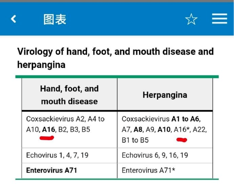234x184 pixels.
Task: Click bold A8 in Herpangina cell
Action: 138,129
